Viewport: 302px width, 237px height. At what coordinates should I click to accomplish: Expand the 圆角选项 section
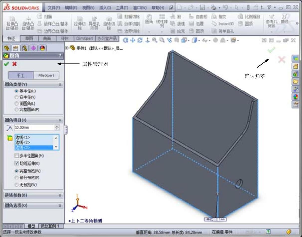pos(60,206)
